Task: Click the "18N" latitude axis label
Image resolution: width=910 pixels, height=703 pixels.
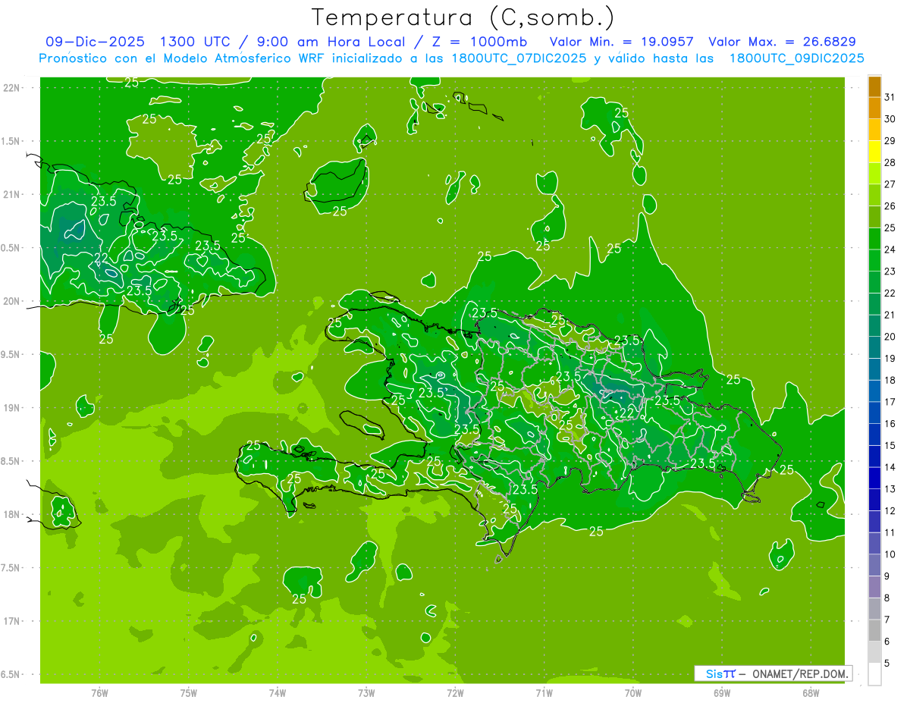Action: click(x=12, y=515)
